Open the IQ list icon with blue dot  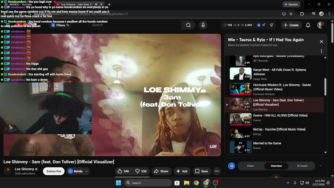click(264, 25)
